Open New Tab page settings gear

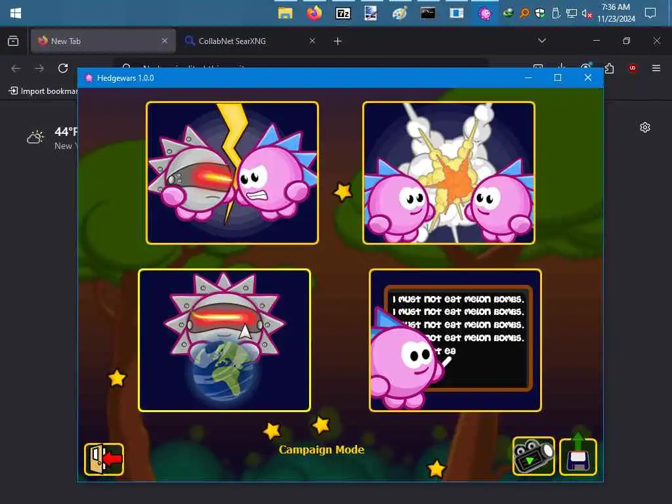pyautogui.click(x=645, y=127)
